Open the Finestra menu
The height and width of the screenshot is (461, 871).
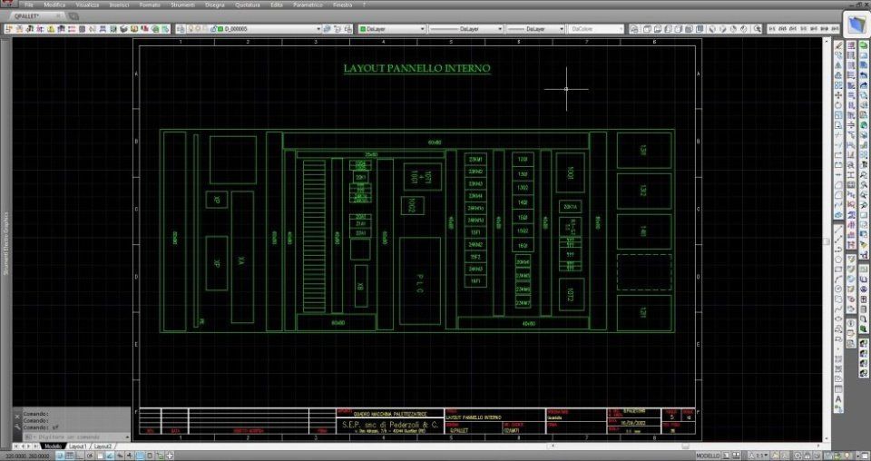[342, 5]
